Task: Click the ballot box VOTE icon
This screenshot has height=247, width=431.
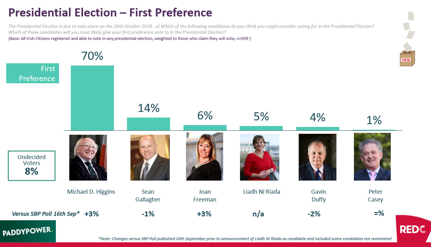Action: 407,58
